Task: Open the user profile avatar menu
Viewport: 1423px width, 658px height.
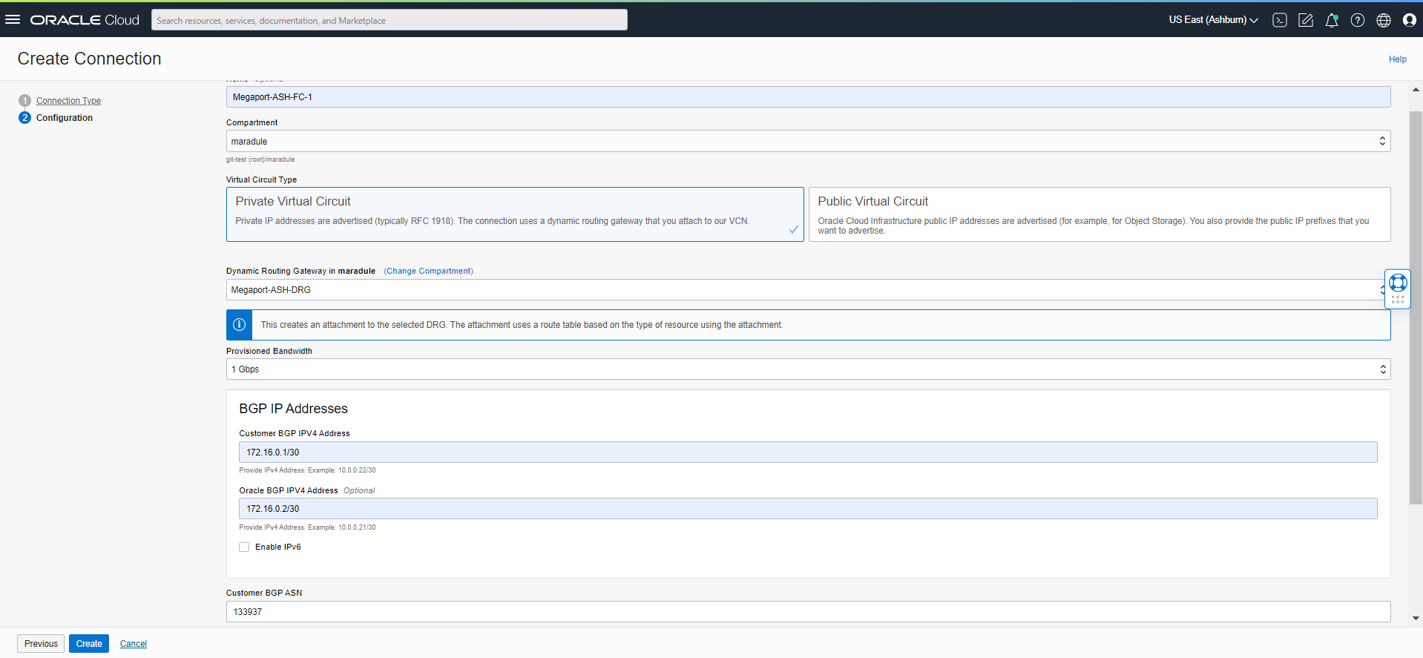Action: pyautogui.click(x=1410, y=20)
